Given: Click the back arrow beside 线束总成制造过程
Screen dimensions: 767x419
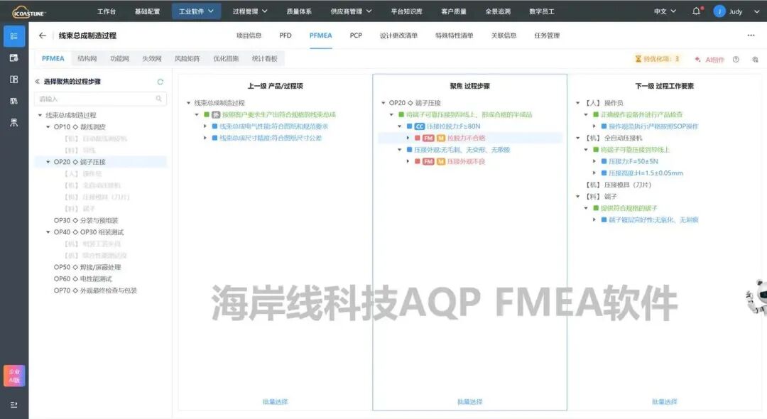Looking at the screenshot, I should pyautogui.click(x=43, y=36).
